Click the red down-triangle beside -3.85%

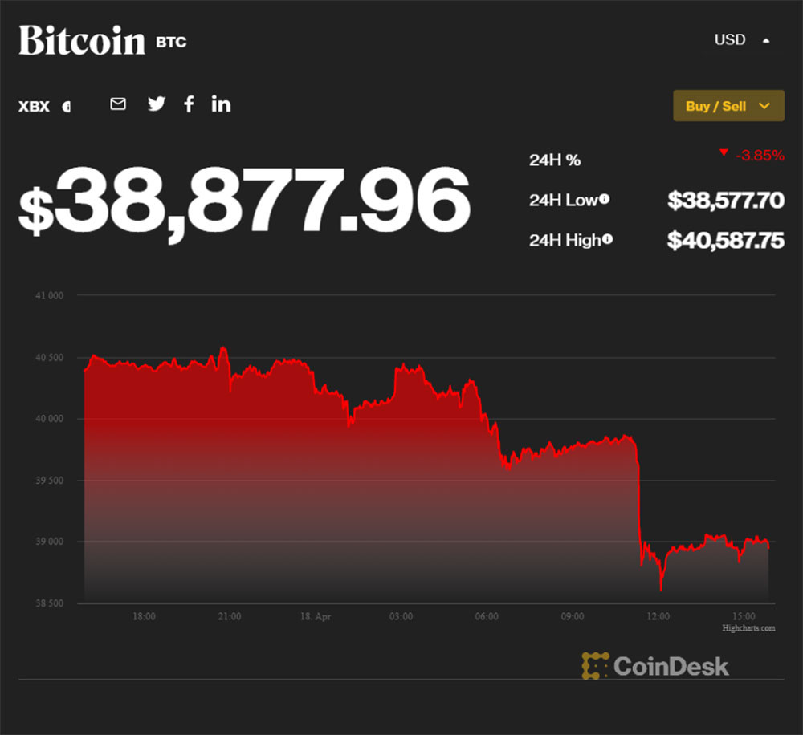[x=724, y=152]
